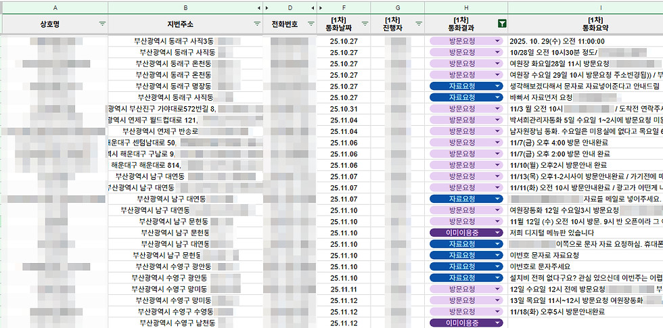Open the filter icon on 통화날짜 header
This screenshot has height=328, width=663.
pyautogui.click(x=365, y=24)
